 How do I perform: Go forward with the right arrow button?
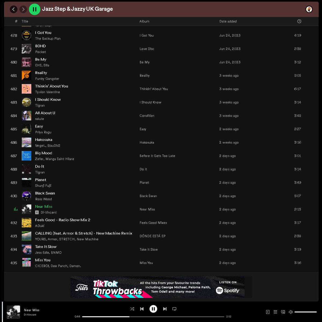click(x=23, y=9)
